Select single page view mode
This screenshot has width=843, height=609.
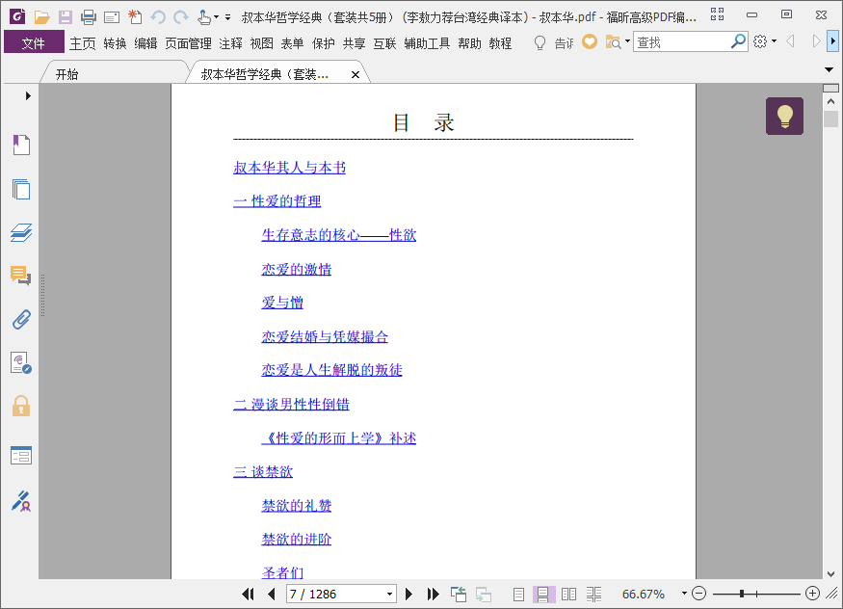(x=518, y=594)
